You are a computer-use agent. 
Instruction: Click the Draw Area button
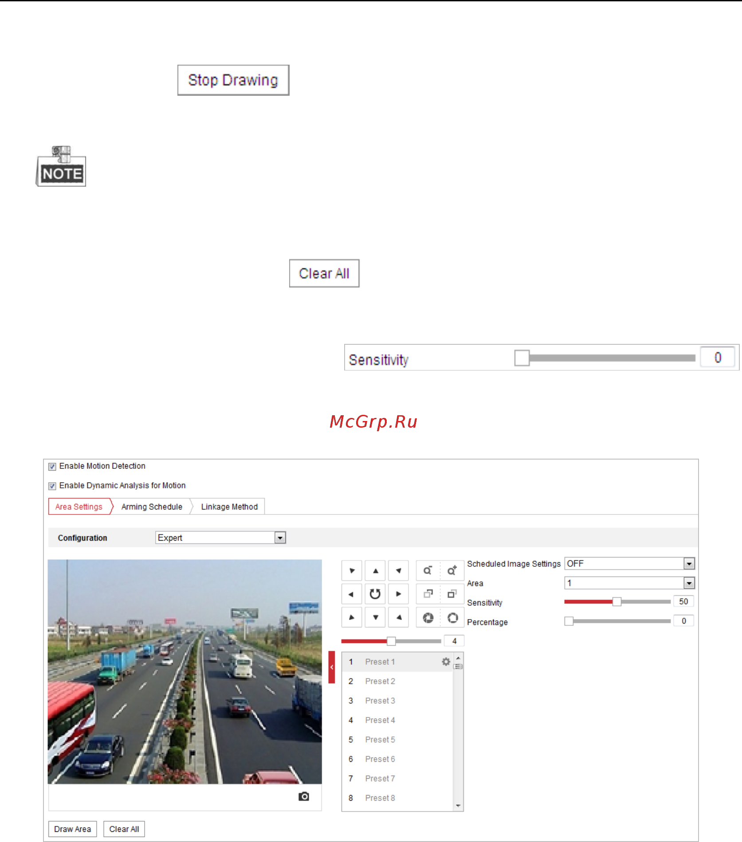click(72, 829)
